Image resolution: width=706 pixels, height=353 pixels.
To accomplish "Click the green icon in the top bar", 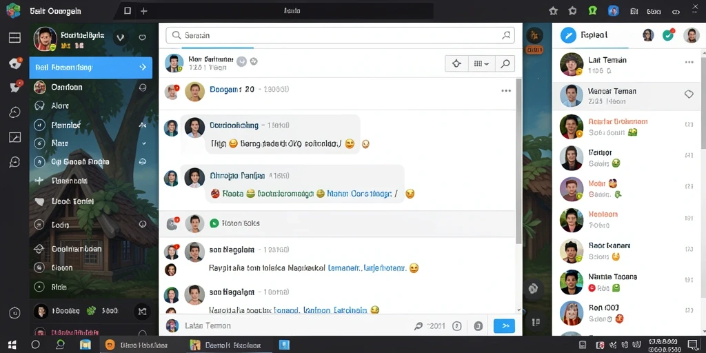I will click(x=592, y=11).
